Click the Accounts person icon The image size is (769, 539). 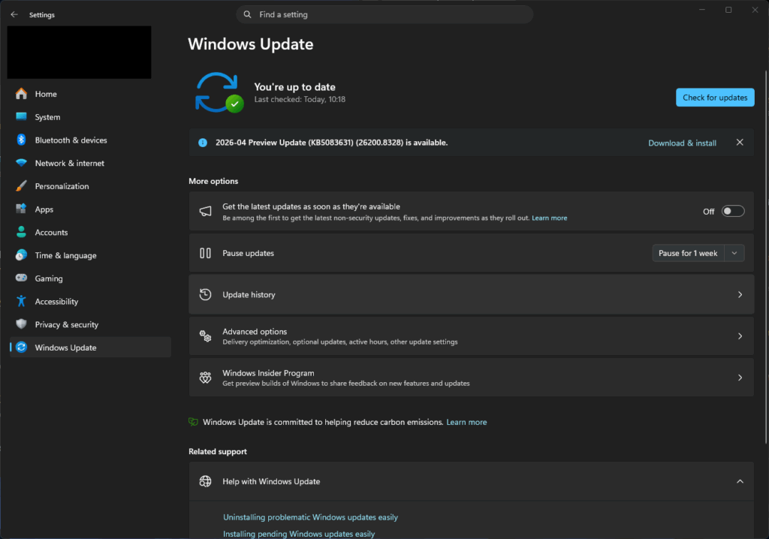point(21,232)
